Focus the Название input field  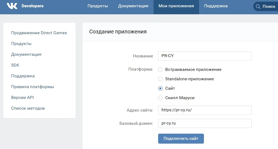[x=205, y=56]
